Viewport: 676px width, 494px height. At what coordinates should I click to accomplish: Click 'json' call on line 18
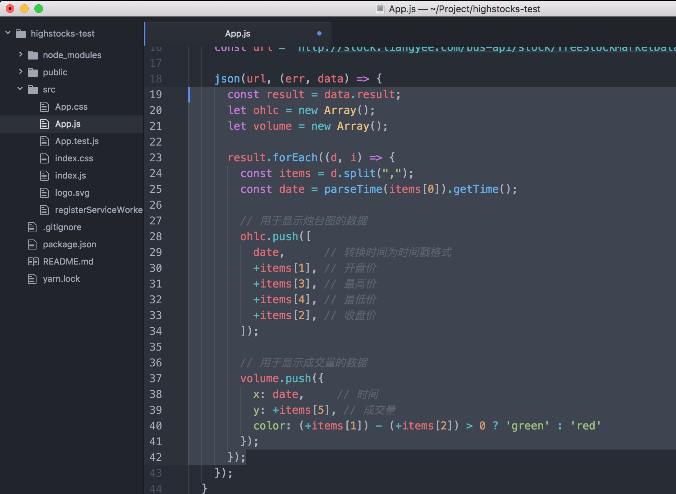[x=227, y=79]
